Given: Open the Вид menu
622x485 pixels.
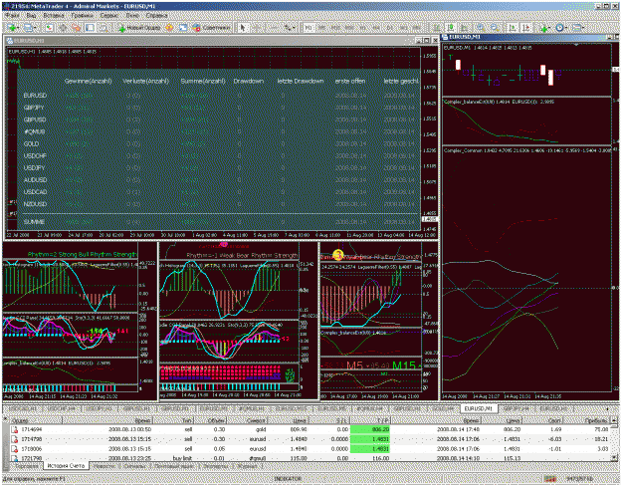Looking at the screenshot, I should [x=31, y=16].
